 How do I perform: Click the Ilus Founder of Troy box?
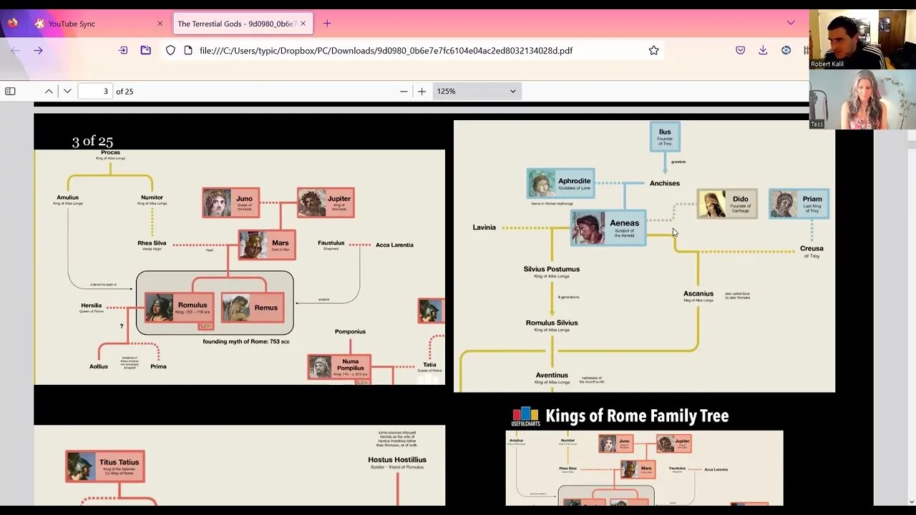tap(665, 136)
